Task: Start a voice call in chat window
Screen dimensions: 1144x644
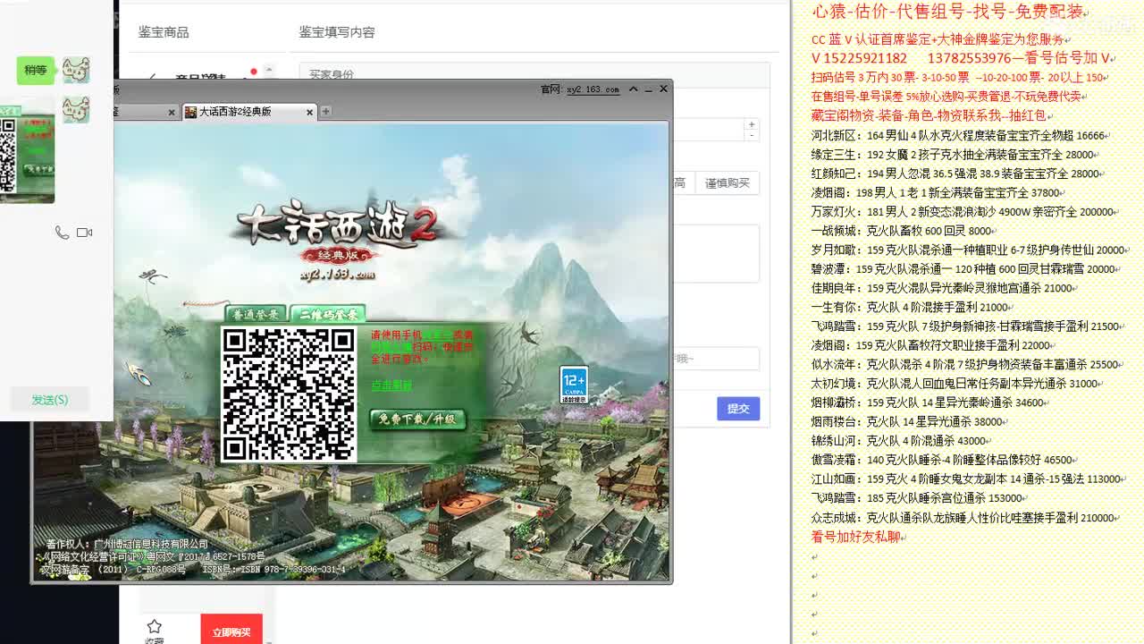Action: pyautogui.click(x=62, y=233)
